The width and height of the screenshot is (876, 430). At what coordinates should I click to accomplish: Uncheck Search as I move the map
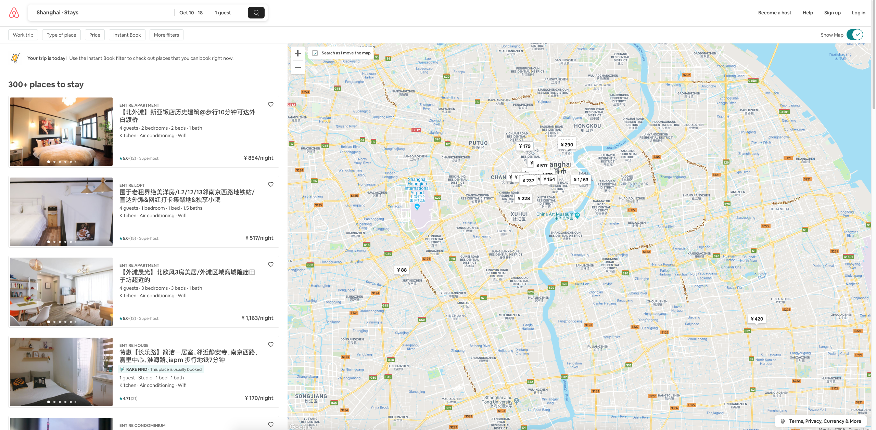315,53
